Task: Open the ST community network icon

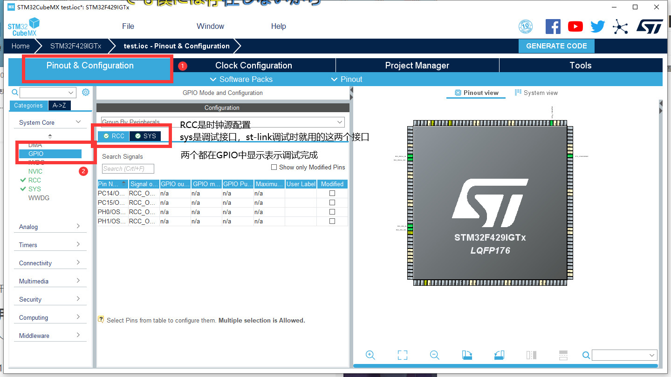Action: [x=620, y=27]
